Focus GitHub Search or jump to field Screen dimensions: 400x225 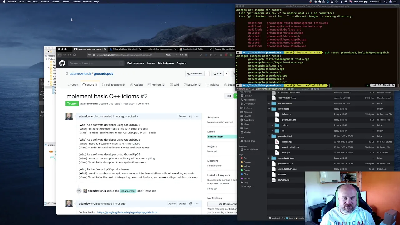(96, 63)
